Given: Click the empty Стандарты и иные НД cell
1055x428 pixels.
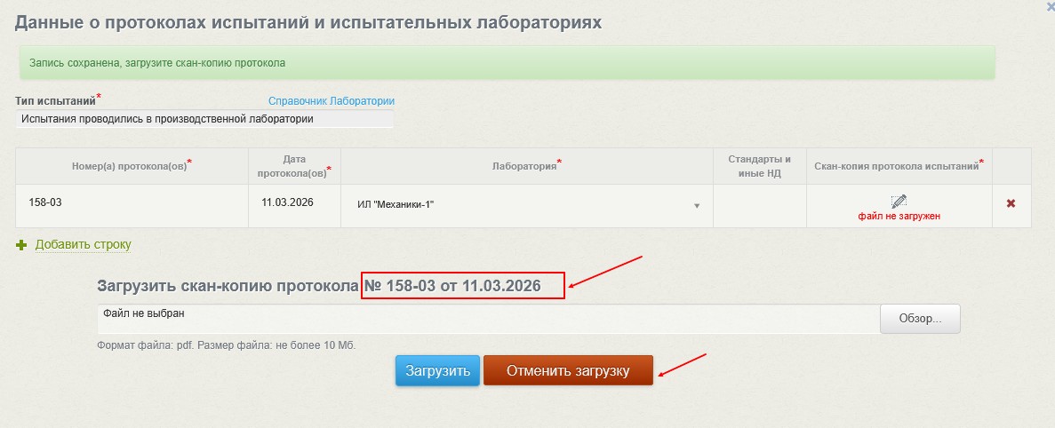Looking at the screenshot, I should pos(759,203).
